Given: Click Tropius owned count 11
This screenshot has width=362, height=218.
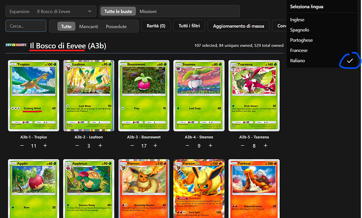Looking at the screenshot, I should pyautogui.click(x=34, y=146).
